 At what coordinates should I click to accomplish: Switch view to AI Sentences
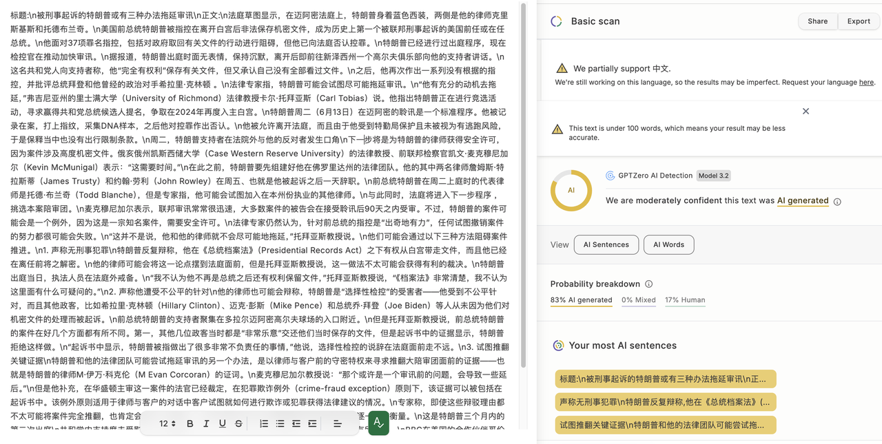coord(606,244)
